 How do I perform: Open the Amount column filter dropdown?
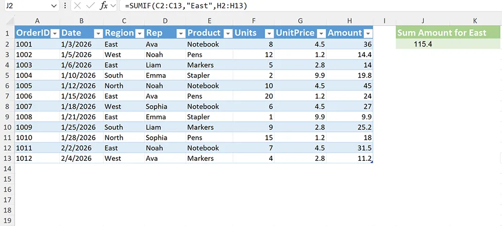[368, 33]
